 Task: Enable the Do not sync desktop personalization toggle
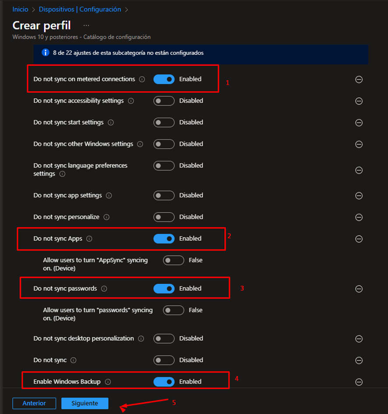pyautogui.click(x=164, y=339)
